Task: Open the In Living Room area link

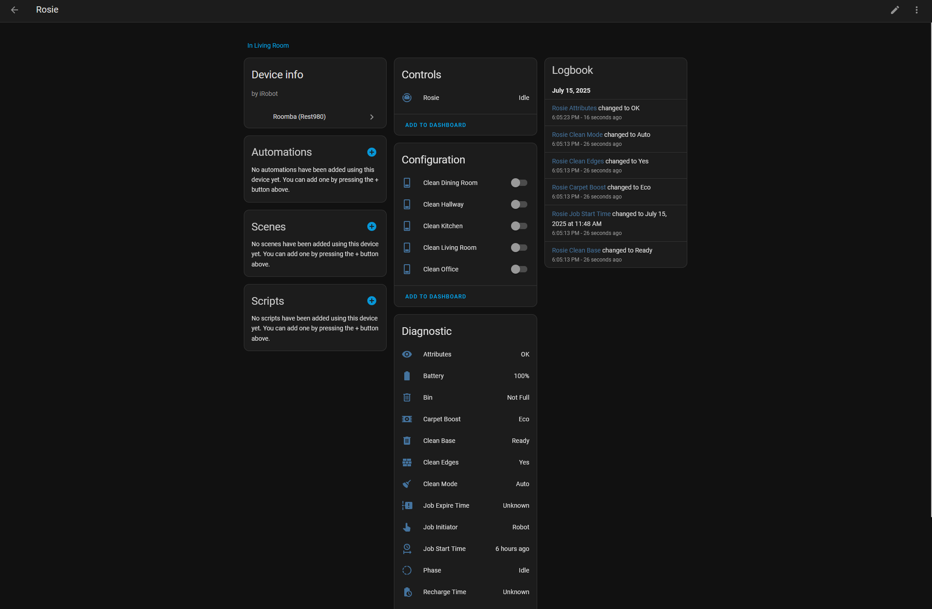Action: point(268,45)
